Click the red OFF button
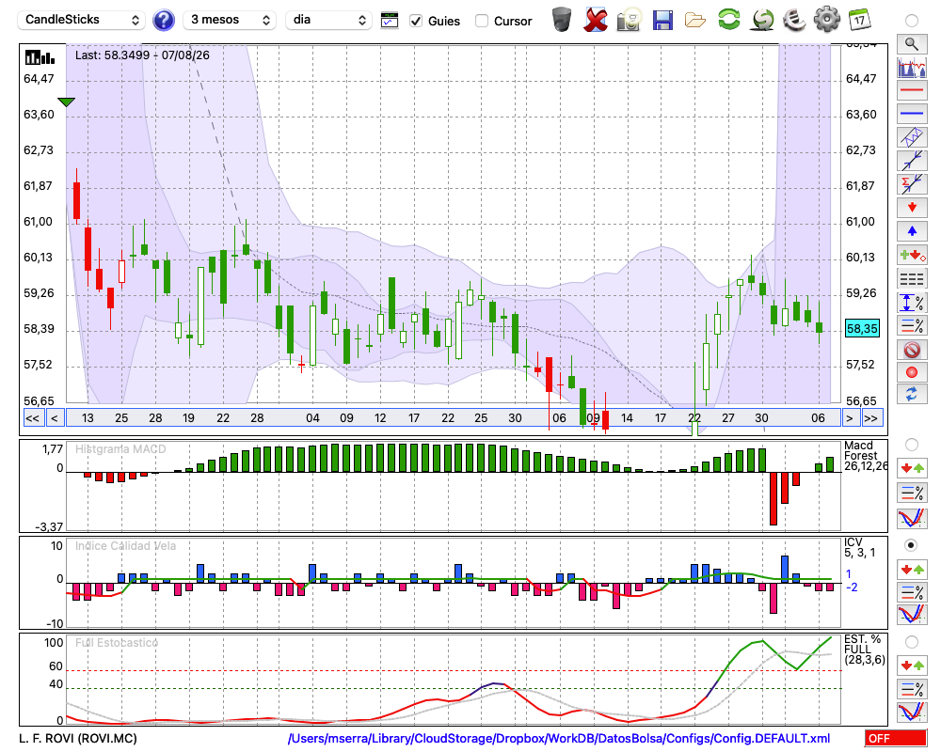The height and width of the screenshot is (752, 941). point(896,738)
